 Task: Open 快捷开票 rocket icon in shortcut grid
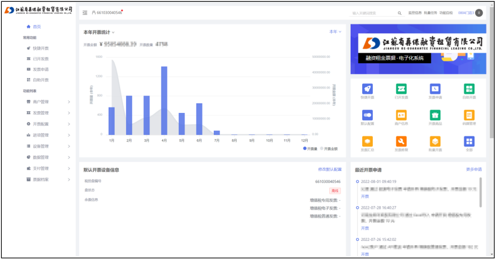[368, 89]
